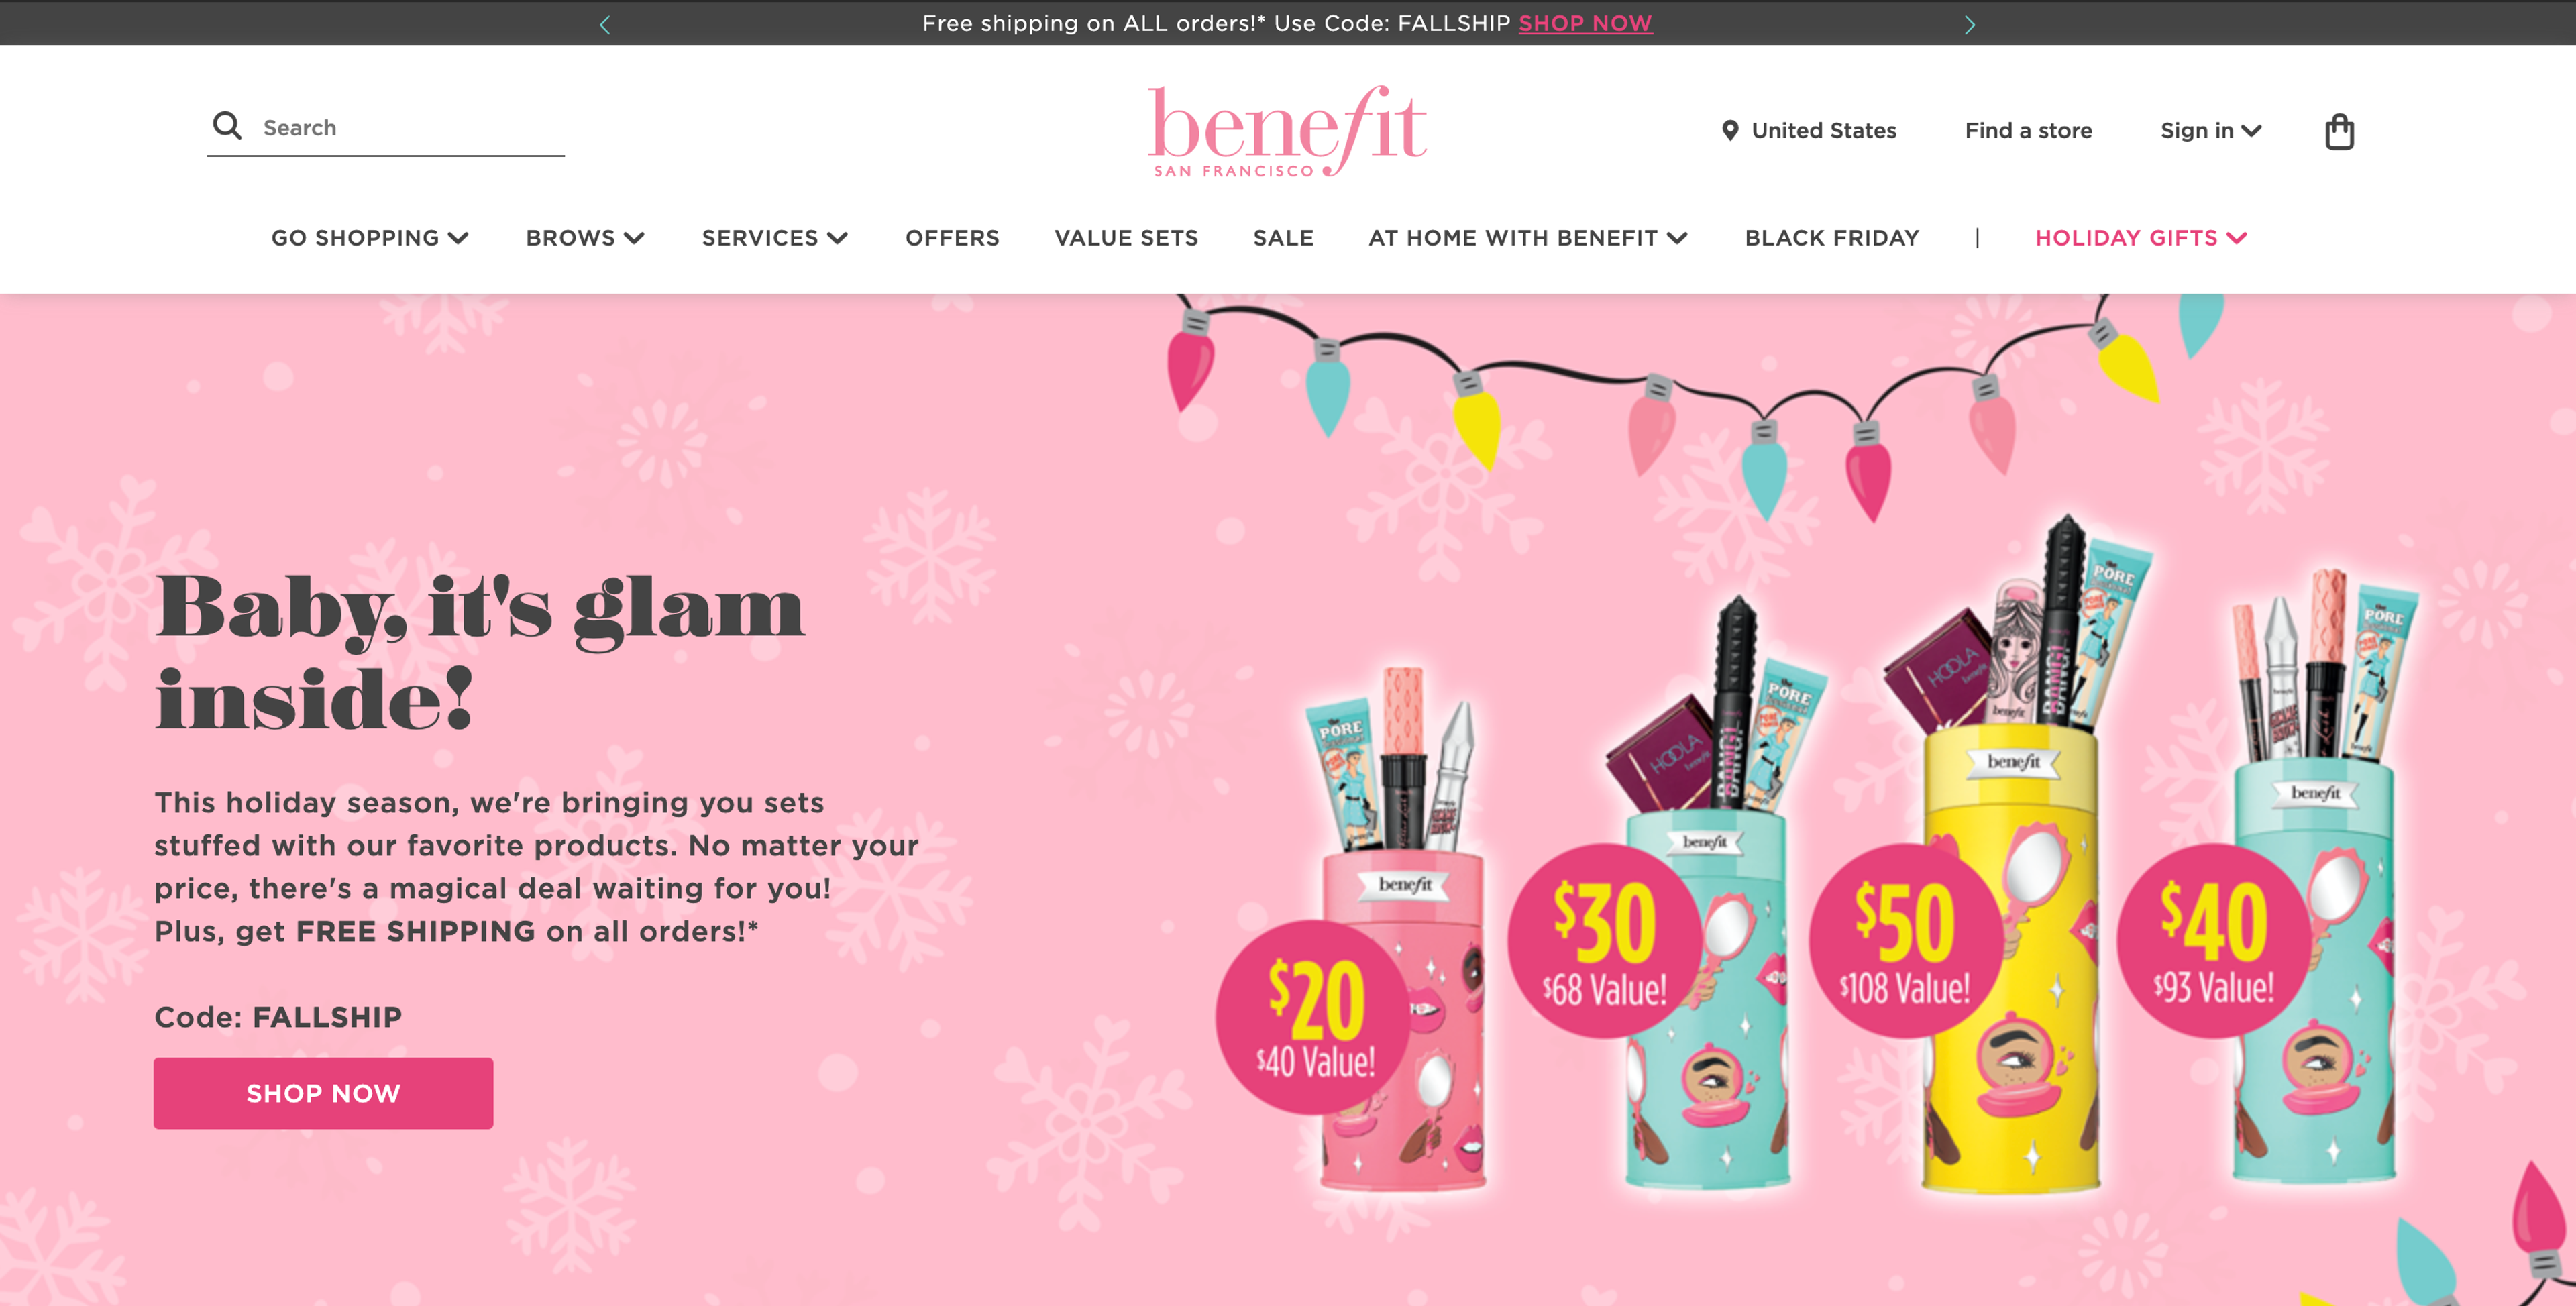Open the Value Sets section
The image size is (2576, 1306).
[x=1126, y=238]
